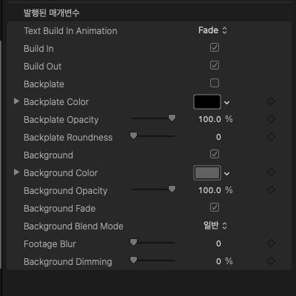The image size is (296, 296).
Task: Click the black Backplate Color swatch
Action: [x=207, y=101]
